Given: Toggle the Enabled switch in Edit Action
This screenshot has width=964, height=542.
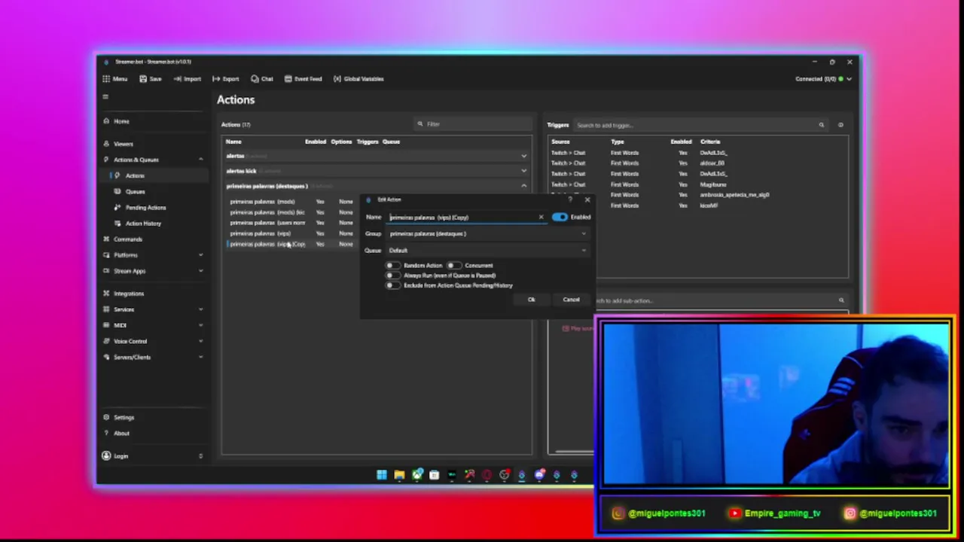Looking at the screenshot, I should pyautogui.click(x=560, y=217).
